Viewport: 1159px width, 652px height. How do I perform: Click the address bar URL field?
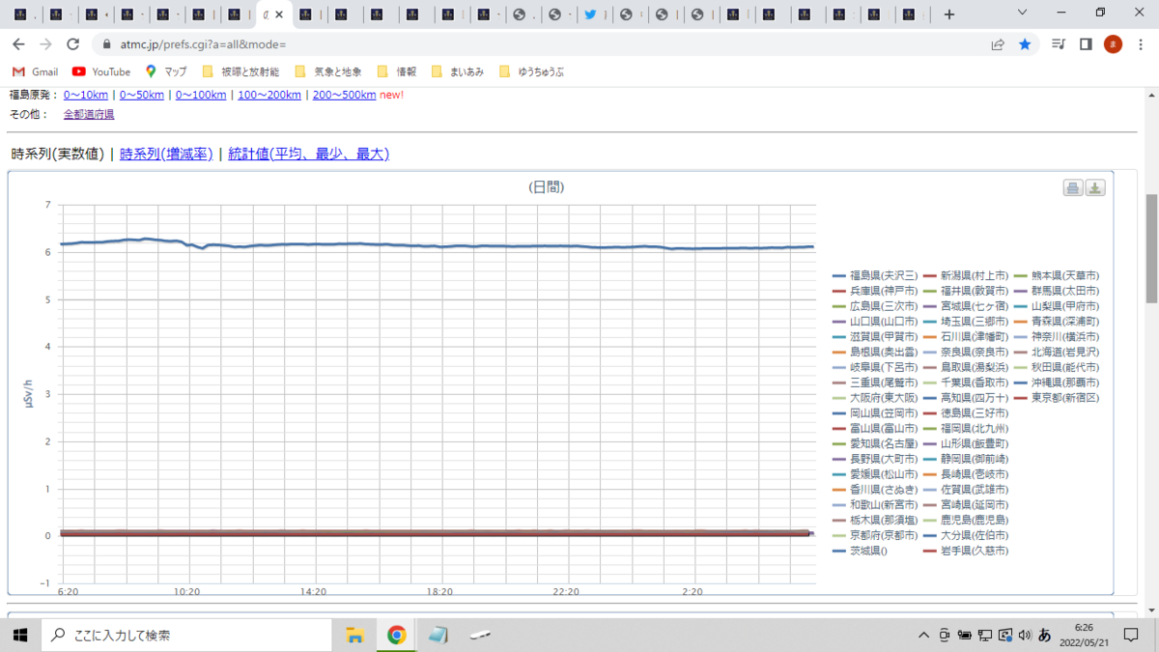pos(541,44)
